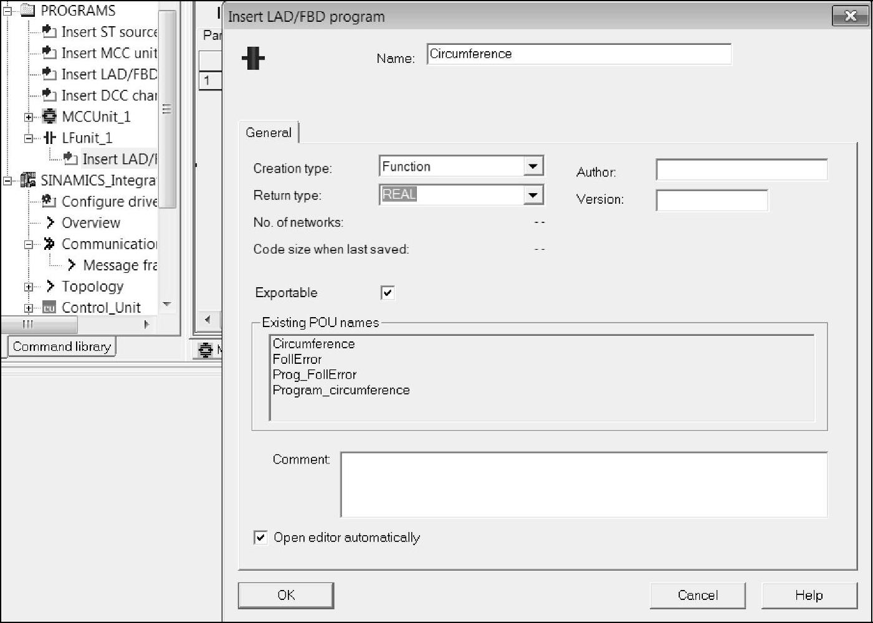Select the LFunit_1 contact icon
The height and width of the screenshot is (623, 873).
[49, 138]
